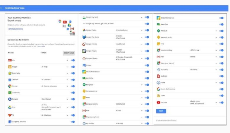Click the Contacts product icon
Screen dimensions: 230x133
click(x=10, y=99)
